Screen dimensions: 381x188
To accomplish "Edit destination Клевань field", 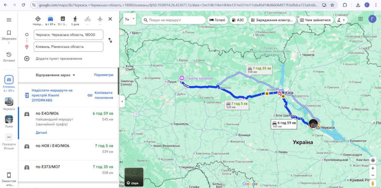I will click(68, 46).
